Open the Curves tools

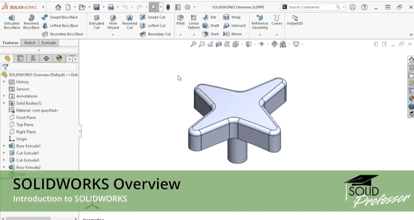tap(277, 20)
